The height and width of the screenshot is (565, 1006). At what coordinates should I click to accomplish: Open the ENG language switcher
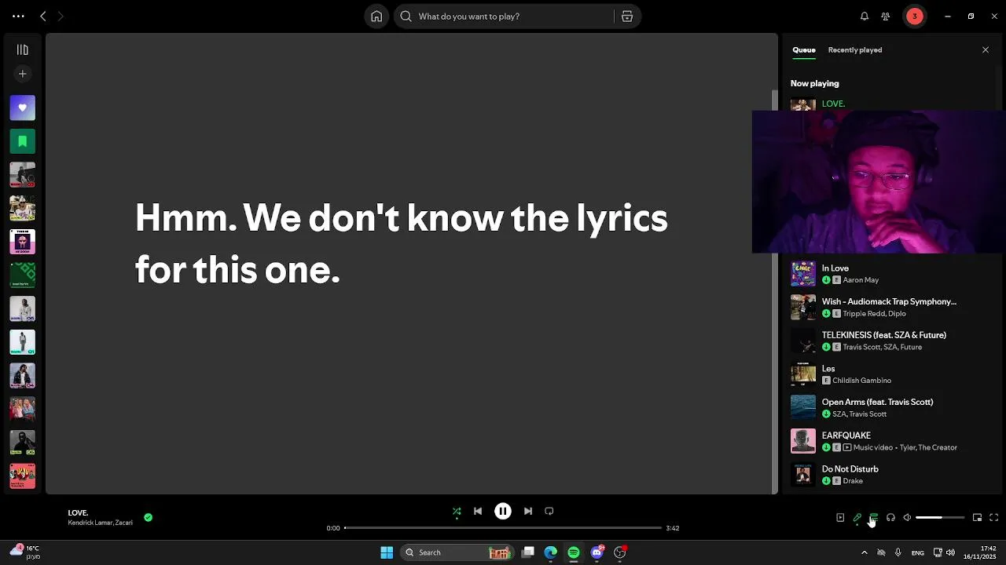click(918, 552)
